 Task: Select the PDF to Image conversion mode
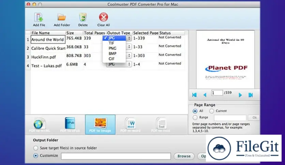tap(100, 125)
